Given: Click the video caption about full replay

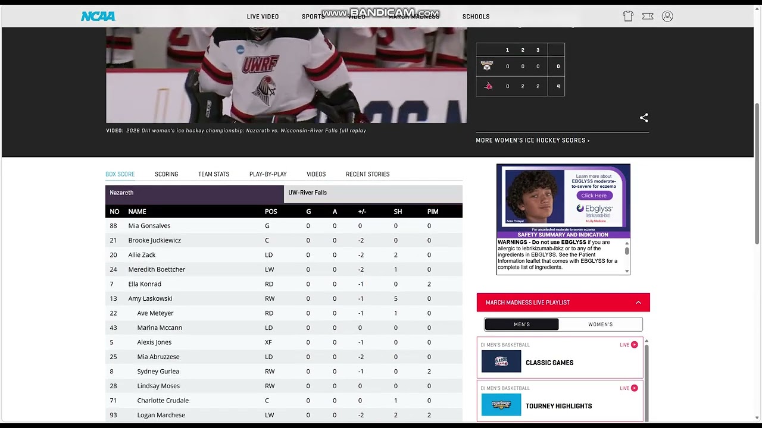Looking at the screenshot, I should coord(236,131).
